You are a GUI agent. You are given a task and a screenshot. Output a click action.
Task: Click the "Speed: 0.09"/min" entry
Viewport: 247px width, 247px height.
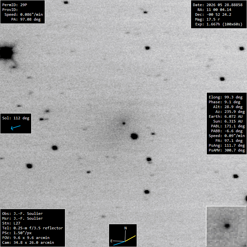click(227, 136)
